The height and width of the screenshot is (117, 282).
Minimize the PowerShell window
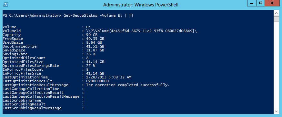252,4
